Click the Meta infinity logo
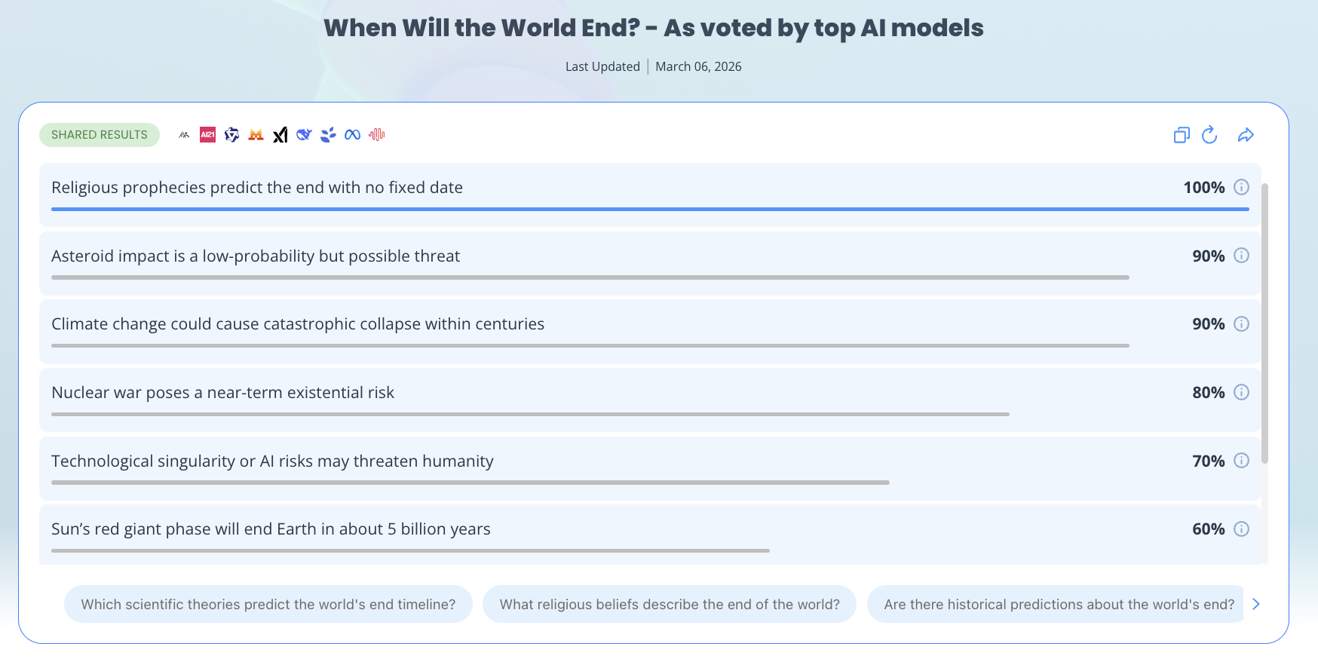Image resolution: width=1318 pixels, height=662 pixels. (352, 135)
